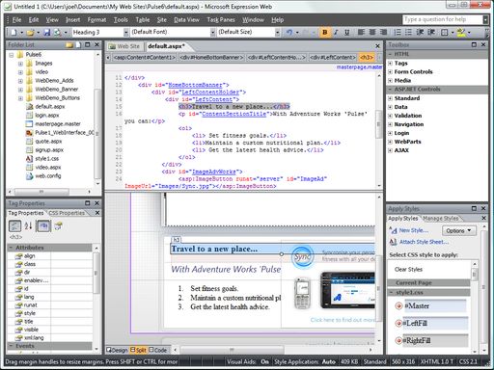Toggle Bold formatting

(325, 32)
